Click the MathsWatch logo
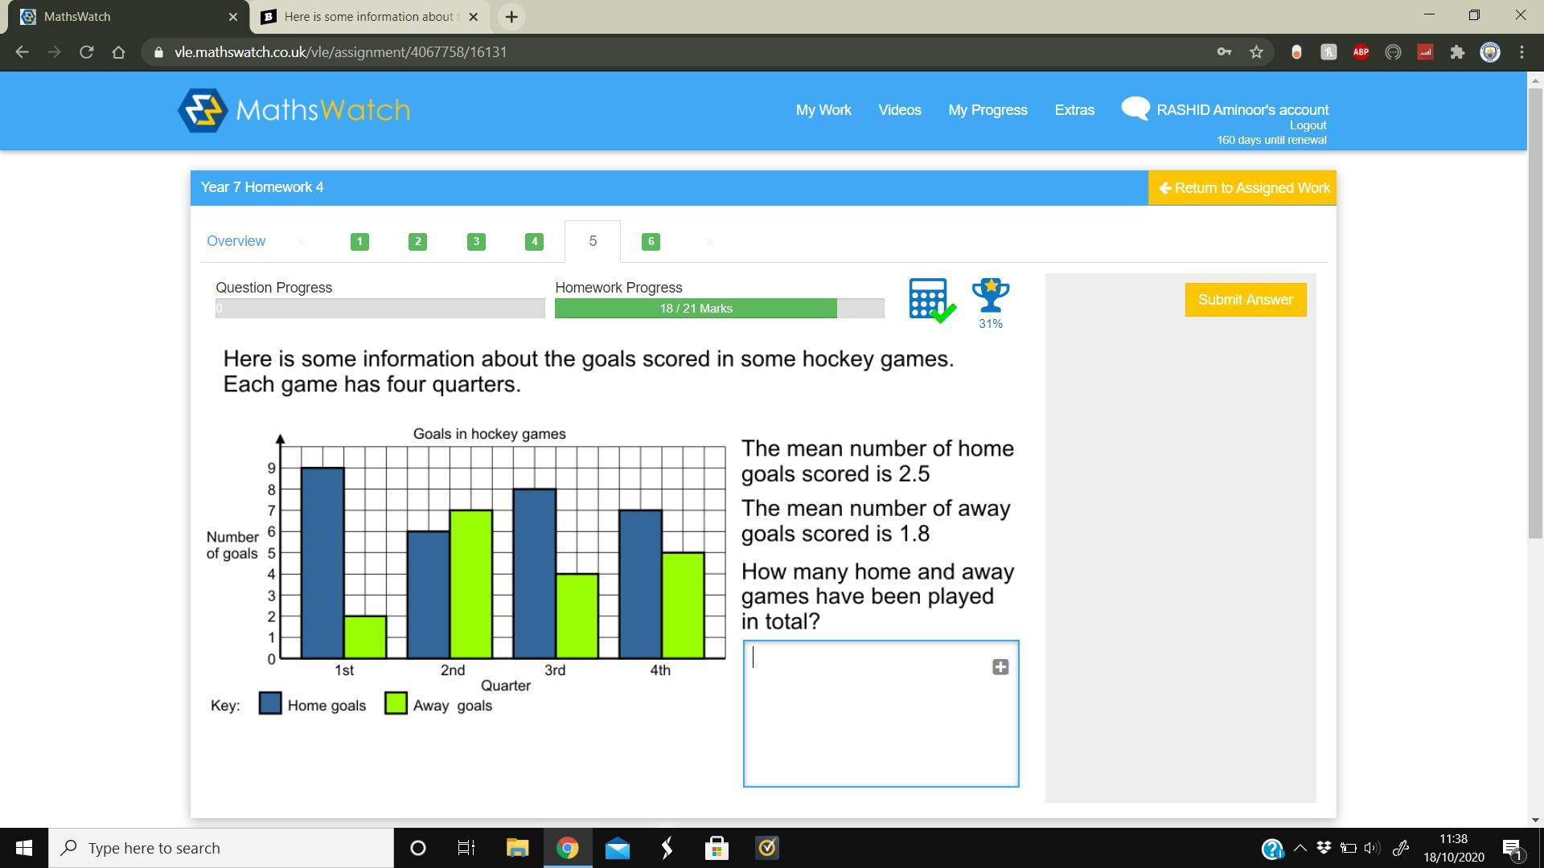 click(294, 110)
